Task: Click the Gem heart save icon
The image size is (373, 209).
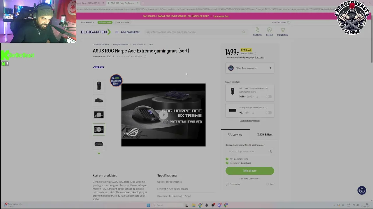Action: (267, 184)
